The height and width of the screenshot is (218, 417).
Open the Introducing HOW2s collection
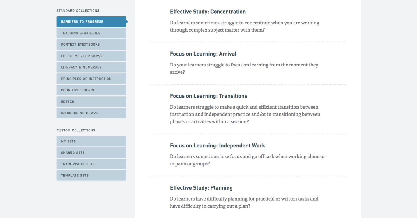point(91,113)
